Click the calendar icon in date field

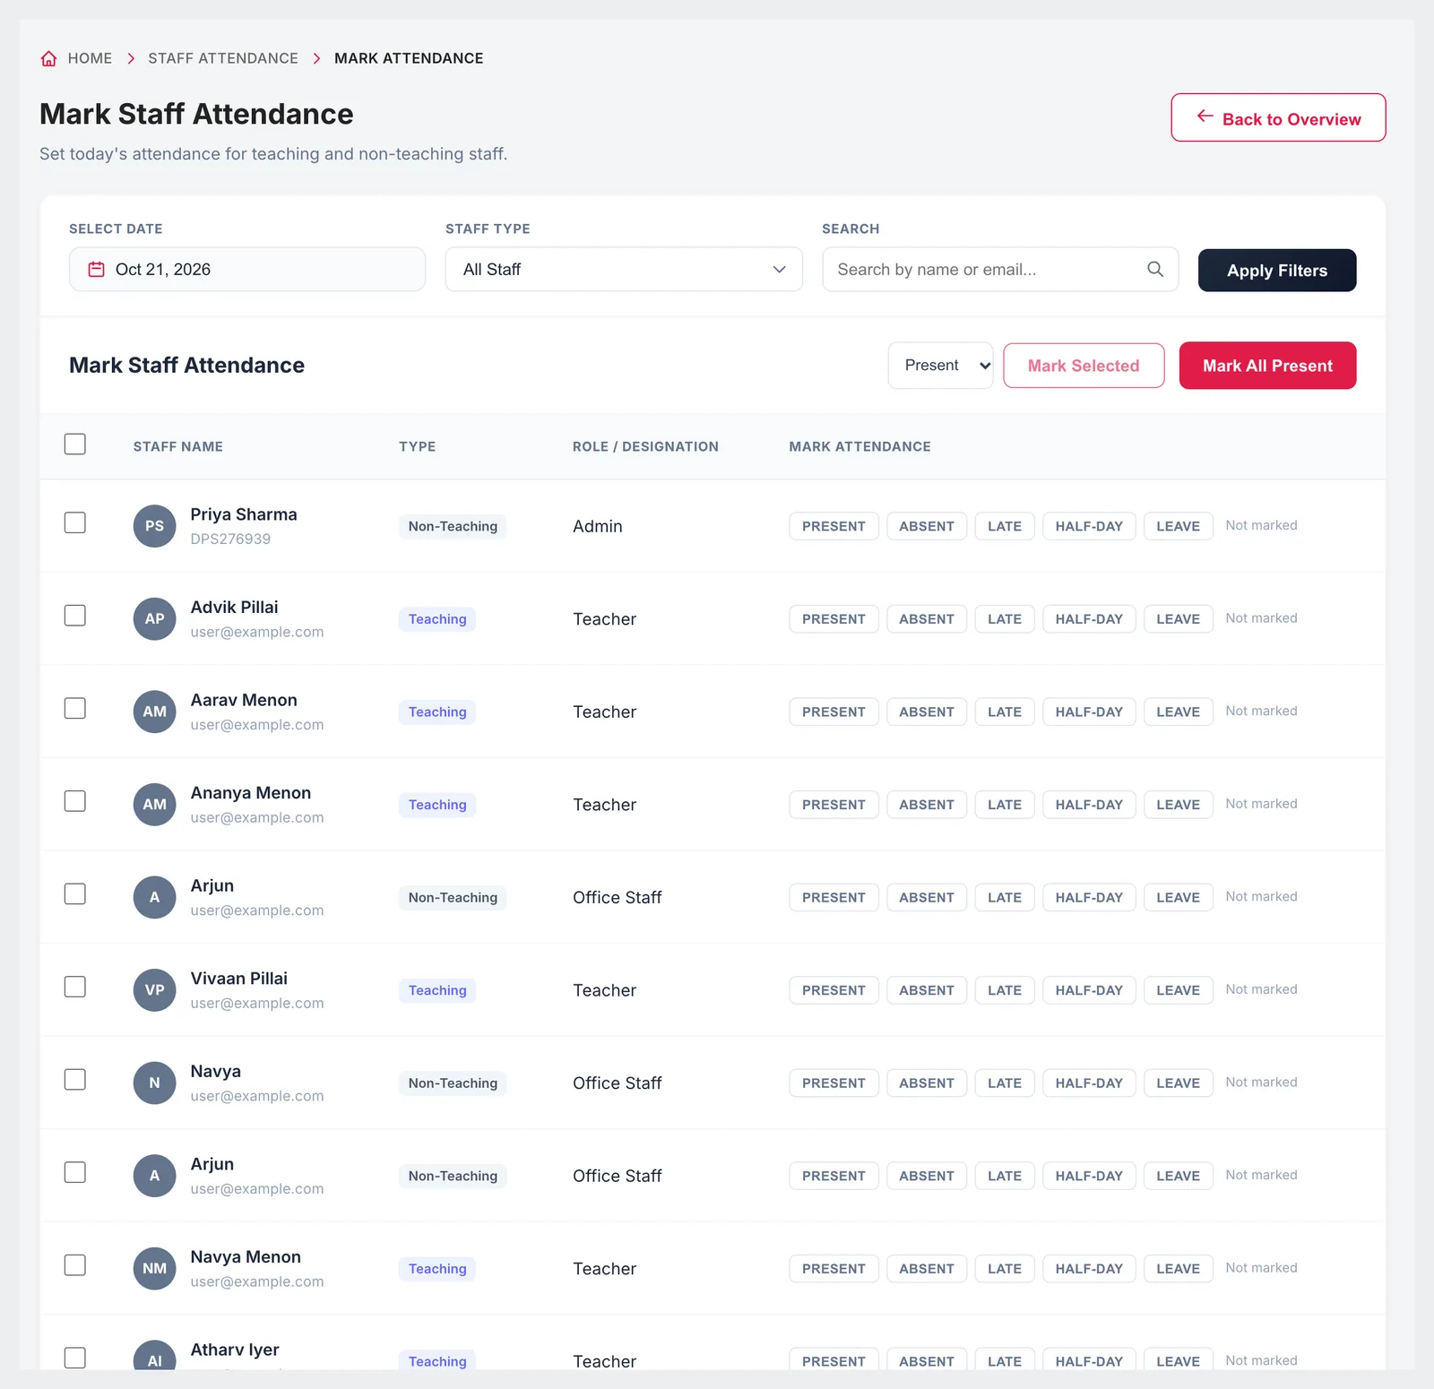click(x=96, y=270)
